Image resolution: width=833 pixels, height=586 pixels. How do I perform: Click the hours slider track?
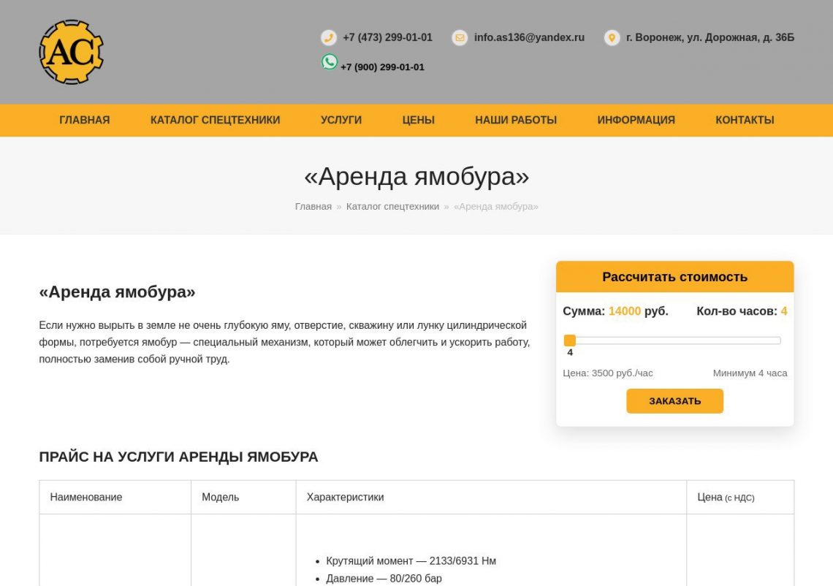tap(672, 340)
